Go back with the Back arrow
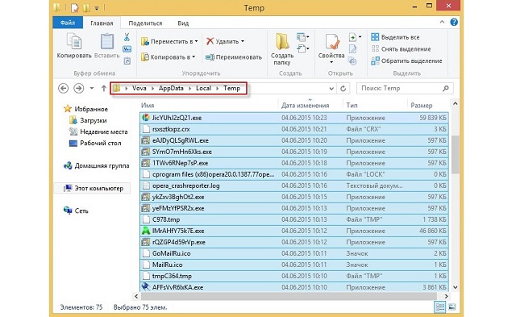Image resolution: width=516 pixels, height=317 pixels. click(x=63, y=88)
